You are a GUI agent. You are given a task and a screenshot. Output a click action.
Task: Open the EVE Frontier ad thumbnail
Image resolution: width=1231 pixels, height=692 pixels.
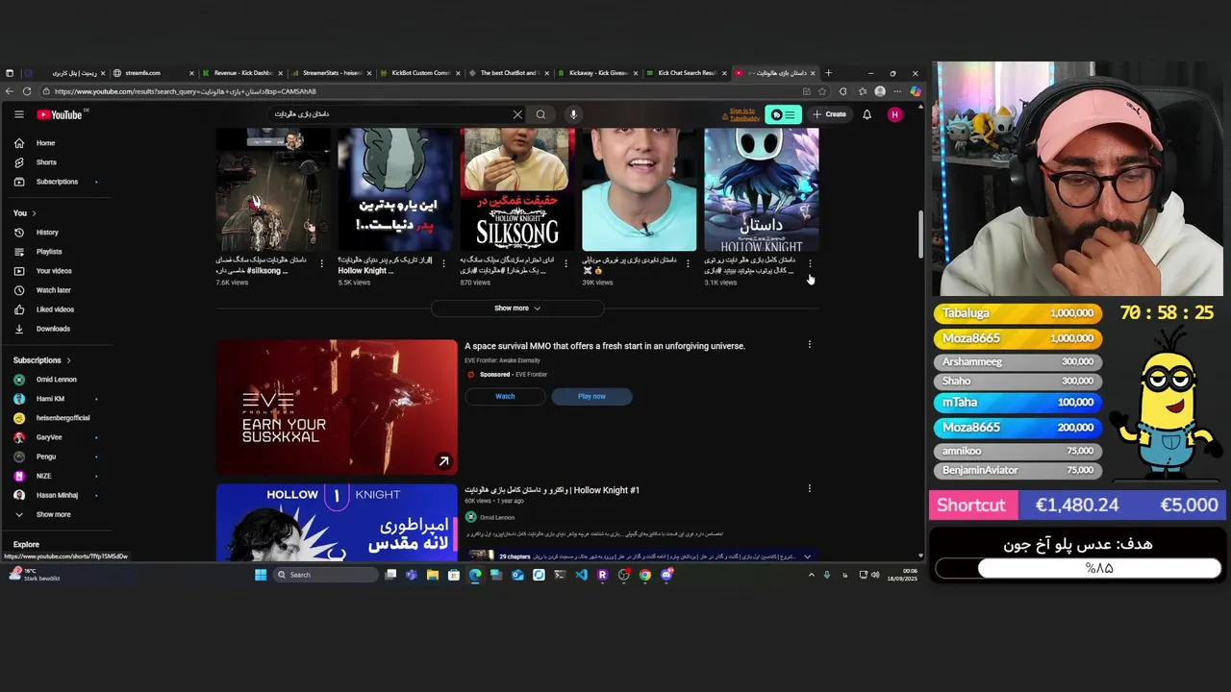[x=337, y=407]
